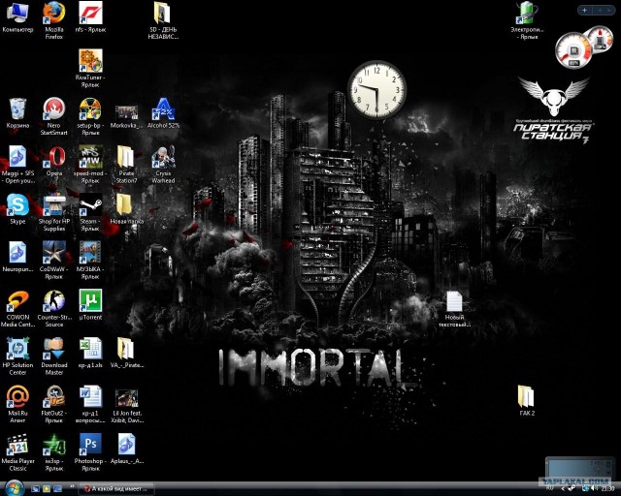Launch Download Master
This screenshot has width=621, height=496.
pyautogui.click(x=54, y=356)
